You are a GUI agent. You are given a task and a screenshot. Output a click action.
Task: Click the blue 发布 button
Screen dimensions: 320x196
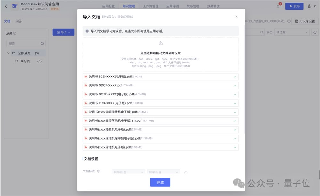(x=294, y=6)
